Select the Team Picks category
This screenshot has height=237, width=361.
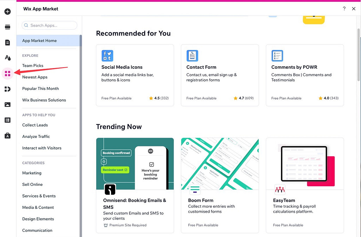(32, 65)
